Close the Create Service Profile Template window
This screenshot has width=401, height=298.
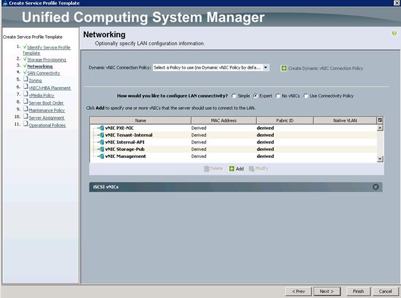pyautogui.click(x=396, y=3)
